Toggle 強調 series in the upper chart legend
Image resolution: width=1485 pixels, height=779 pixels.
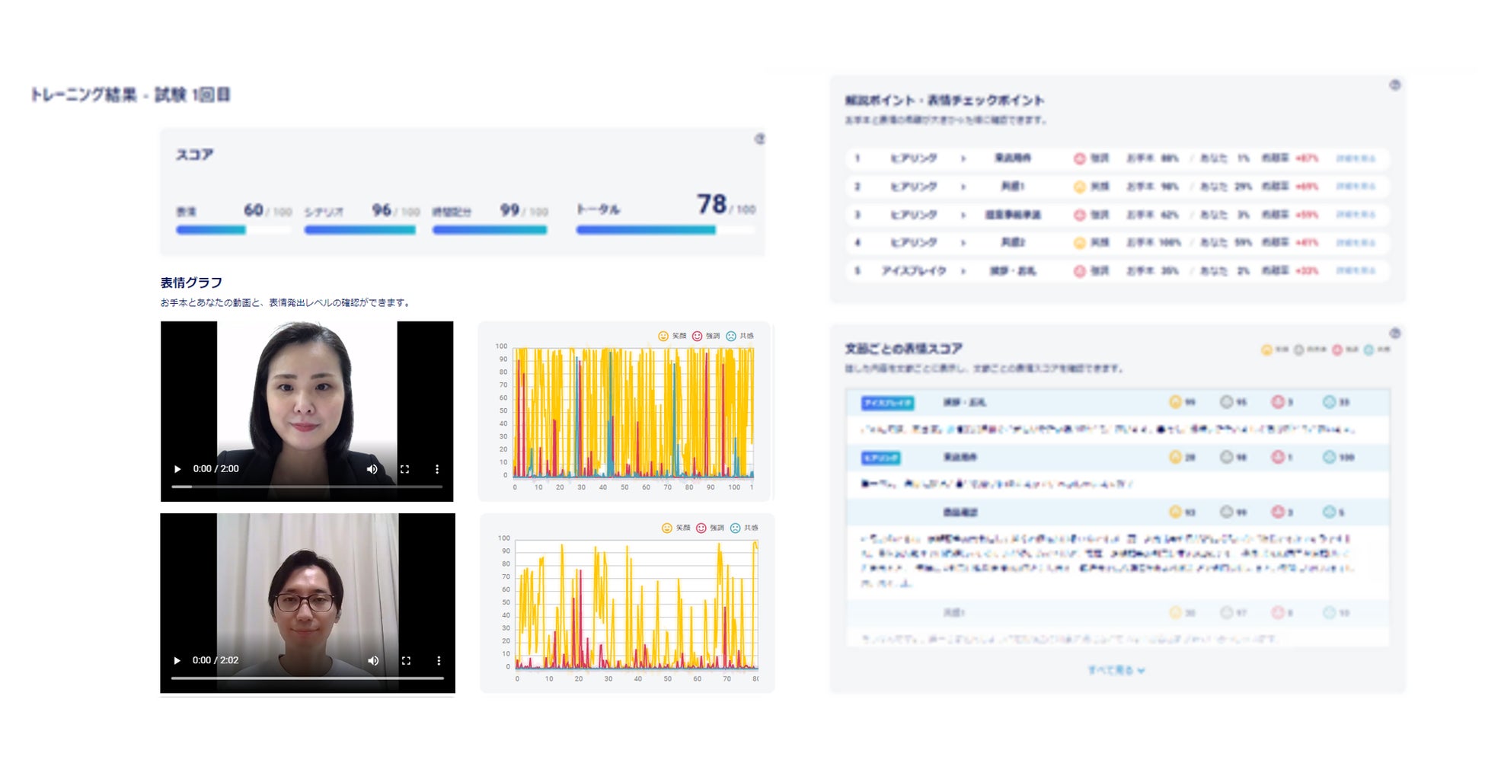point(706,336)
